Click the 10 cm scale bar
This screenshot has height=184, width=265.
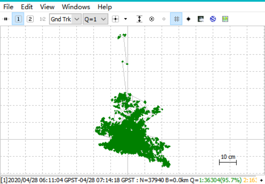[228, 160]
